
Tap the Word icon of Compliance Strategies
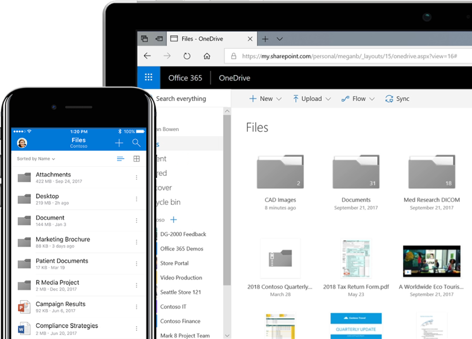(x=24, y=328)
